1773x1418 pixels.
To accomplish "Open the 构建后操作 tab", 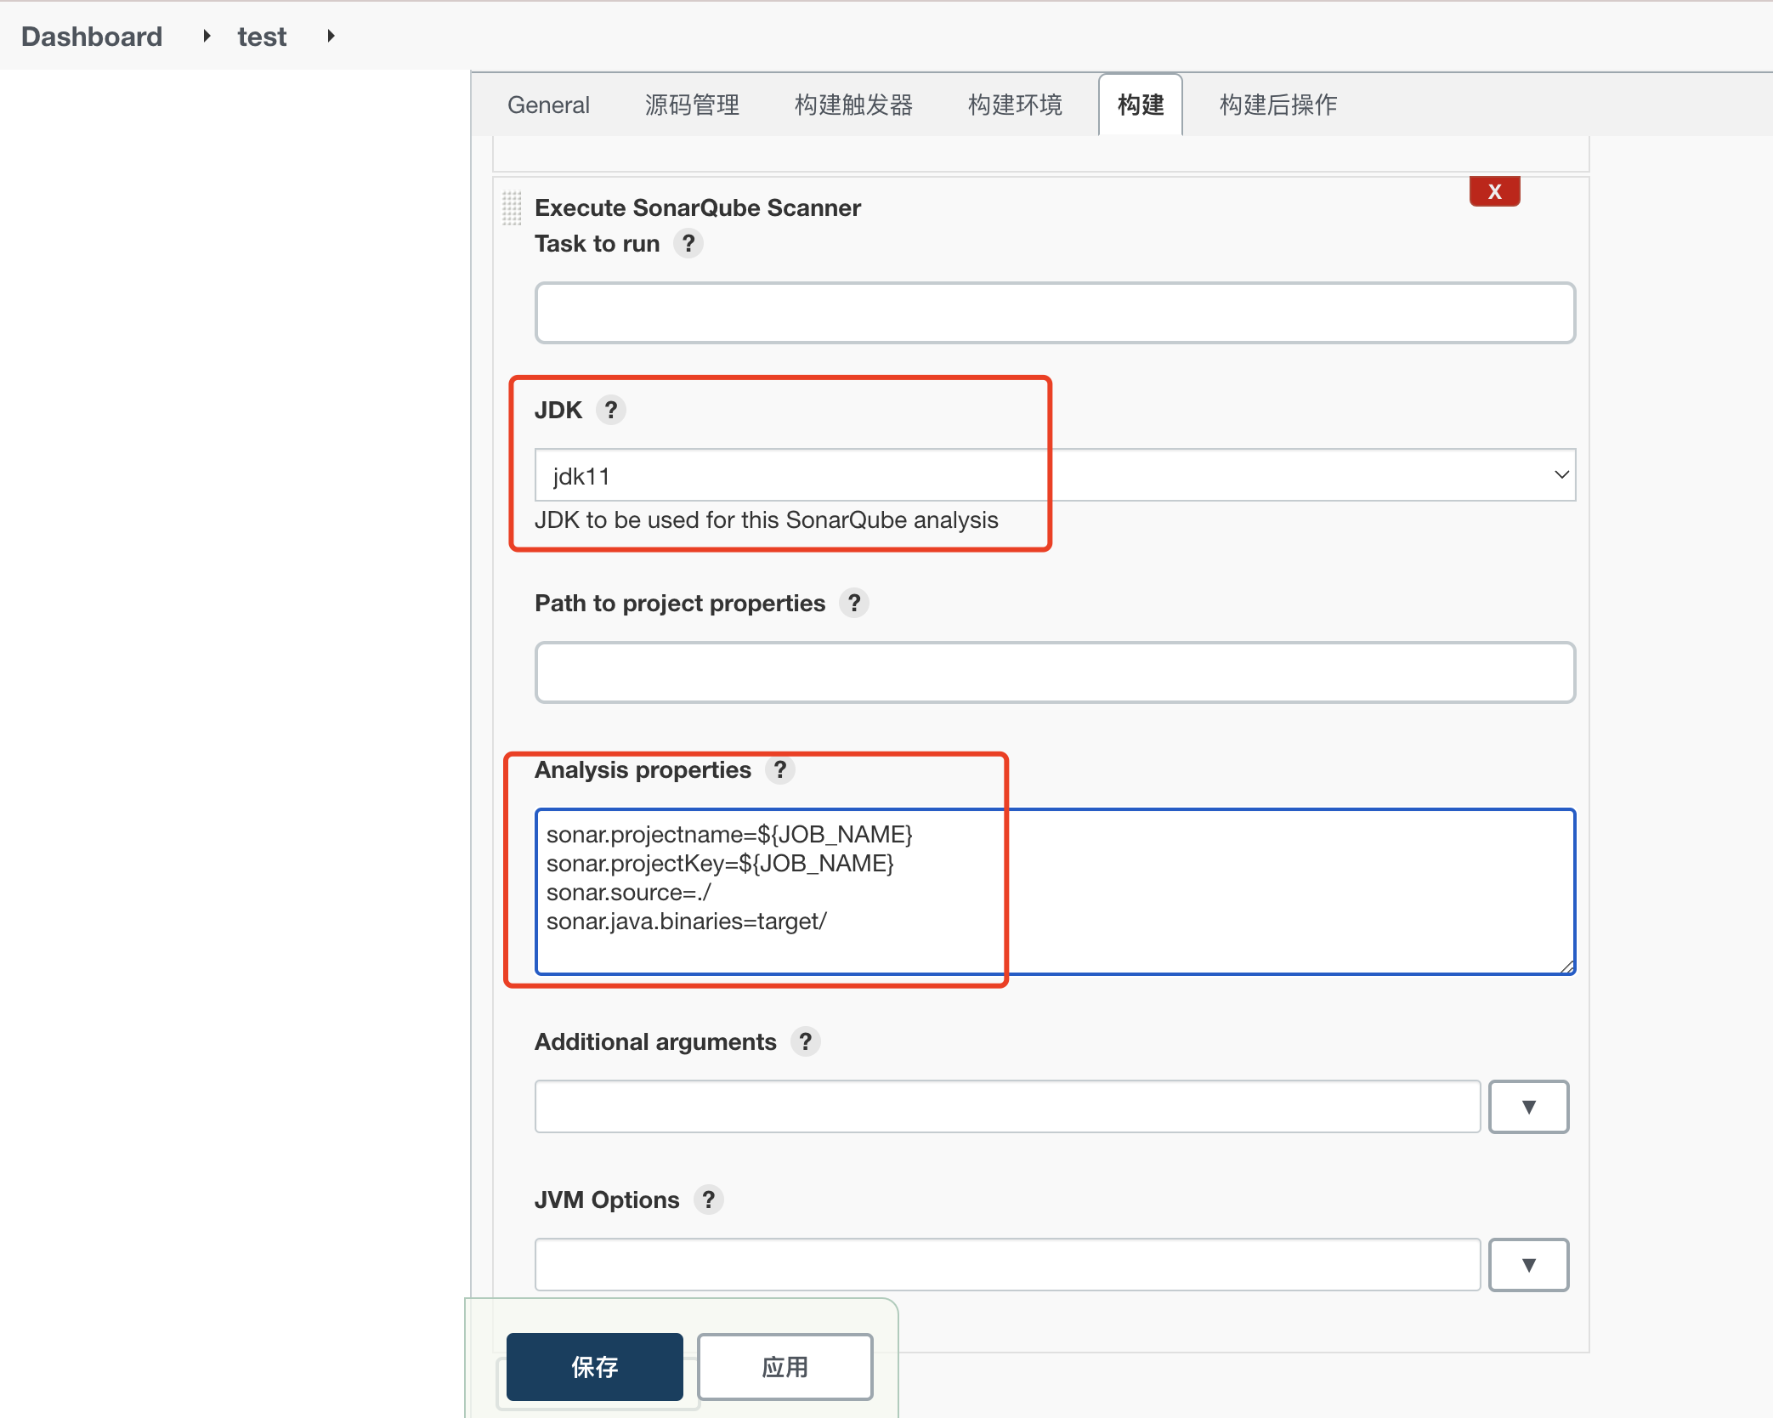I will [1277, 105].
